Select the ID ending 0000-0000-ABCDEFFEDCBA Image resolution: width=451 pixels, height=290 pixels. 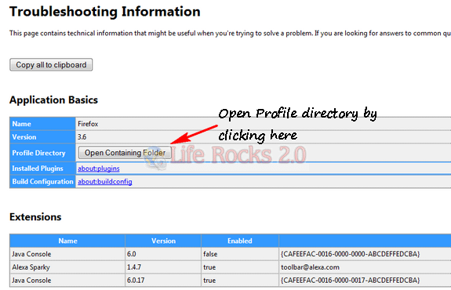tap(351, 254)
